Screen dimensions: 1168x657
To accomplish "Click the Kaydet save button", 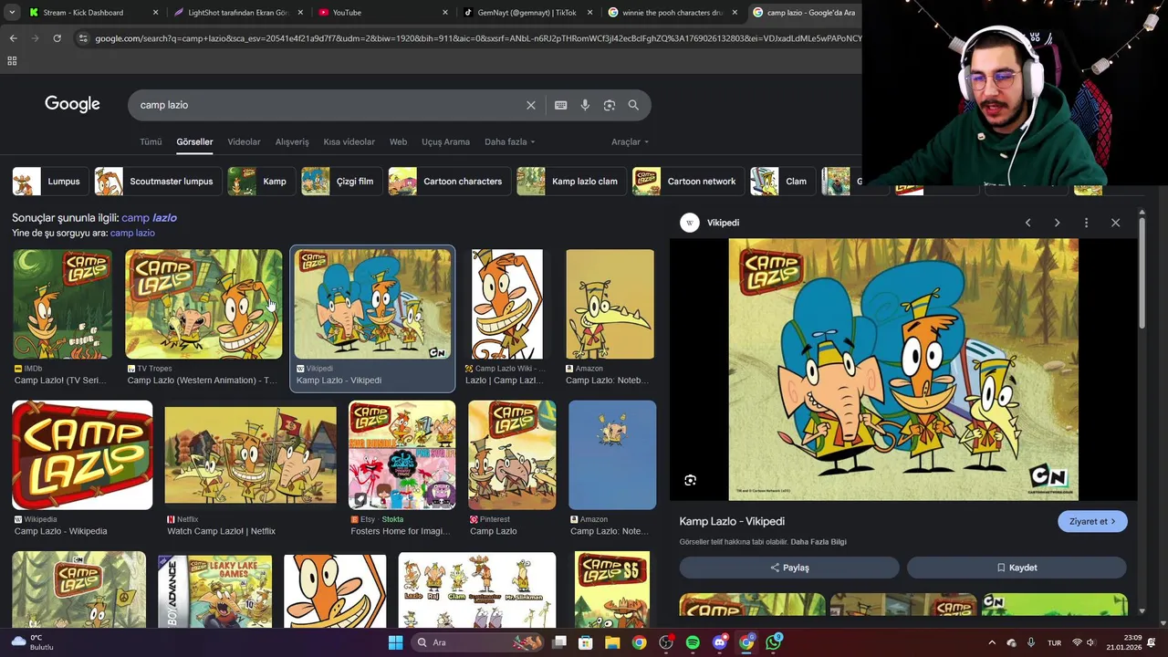I will click(1017, 568).
